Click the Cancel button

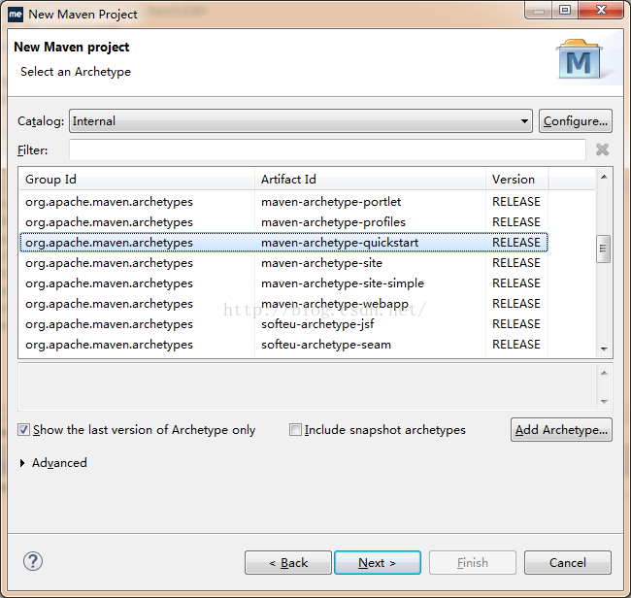(x=568, y=563)
